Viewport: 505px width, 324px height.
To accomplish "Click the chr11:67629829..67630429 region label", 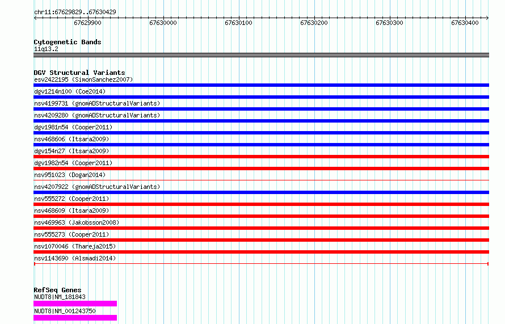I will tap(75, 12).
